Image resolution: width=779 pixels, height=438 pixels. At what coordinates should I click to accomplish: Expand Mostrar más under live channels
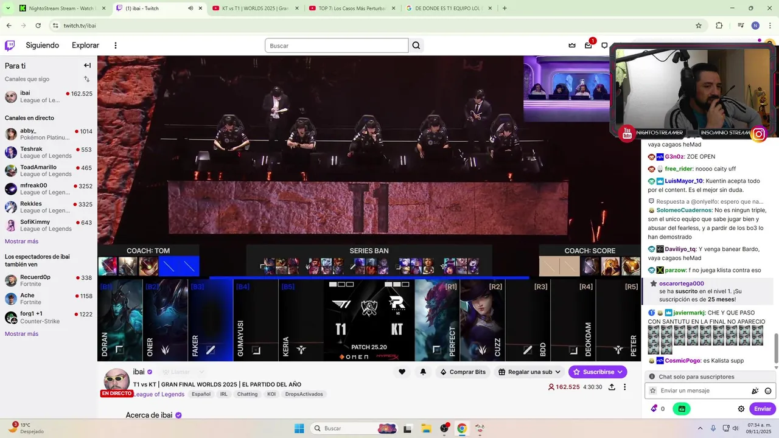(x=21, y=242)
